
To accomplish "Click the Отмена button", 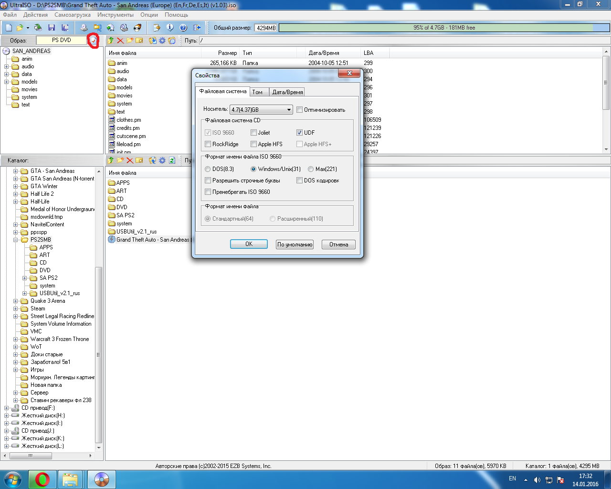I will (x=338, y=244).
